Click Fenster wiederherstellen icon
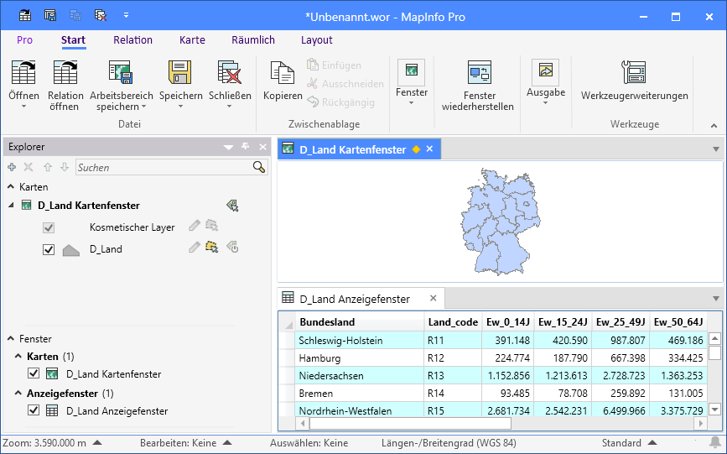The image size is (727, 454). tap(479, 72)
